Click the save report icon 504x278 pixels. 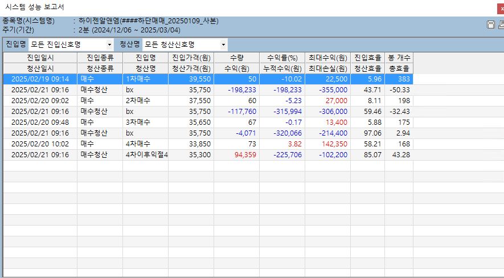[490, 24]
